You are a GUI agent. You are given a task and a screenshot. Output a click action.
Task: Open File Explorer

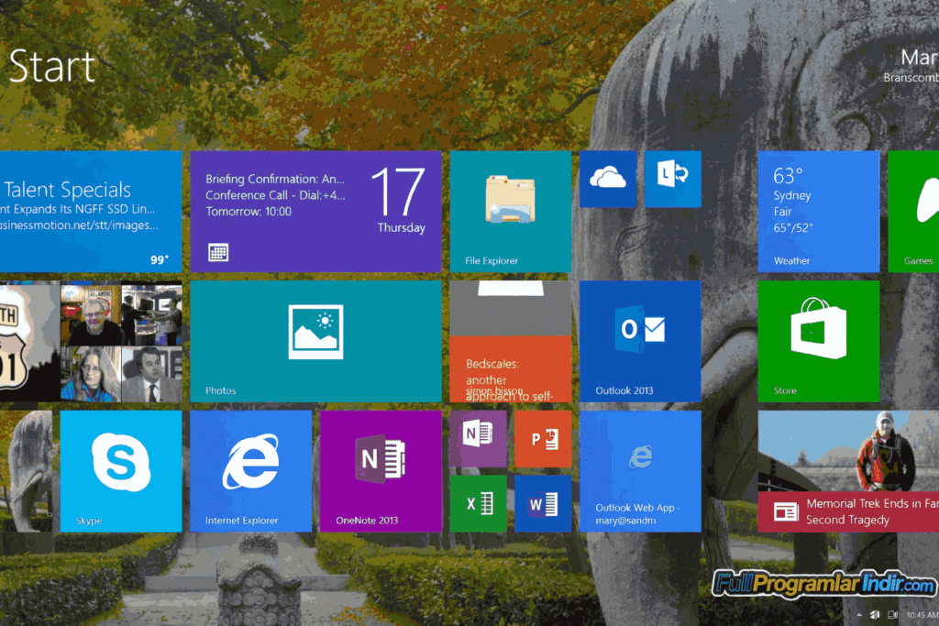pyautogui.click(x=511, y=211)
